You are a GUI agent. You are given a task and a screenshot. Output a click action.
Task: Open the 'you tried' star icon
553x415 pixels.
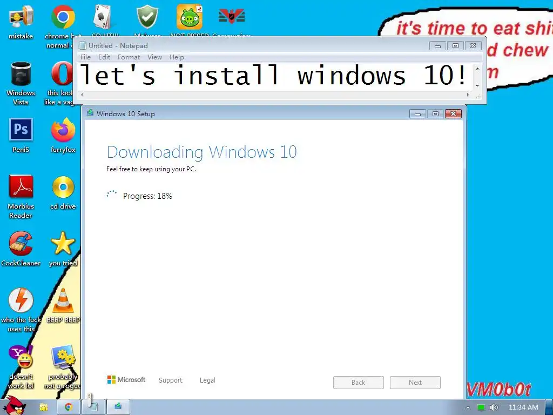point(63,244)
